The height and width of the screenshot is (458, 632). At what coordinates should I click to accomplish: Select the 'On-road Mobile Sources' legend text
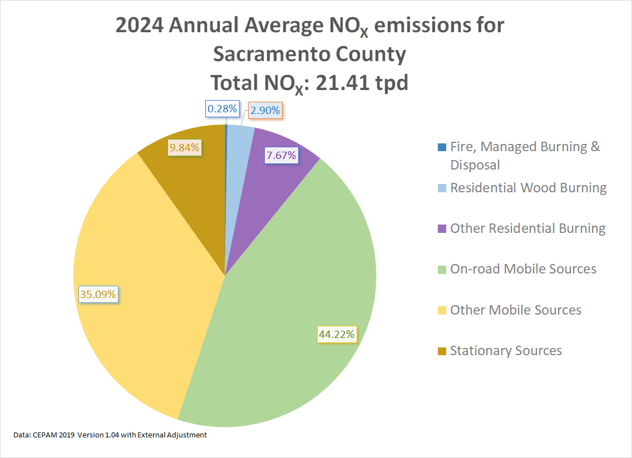click(x=523, y=269)
